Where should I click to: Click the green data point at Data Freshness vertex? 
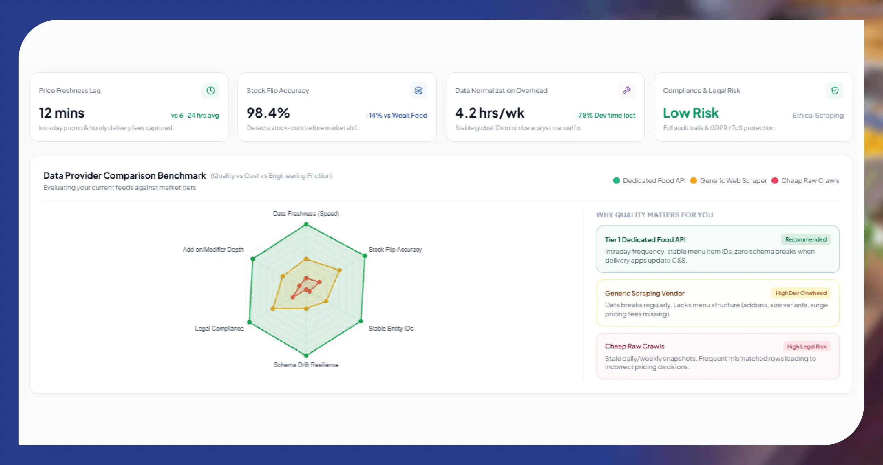pos(306,224)
